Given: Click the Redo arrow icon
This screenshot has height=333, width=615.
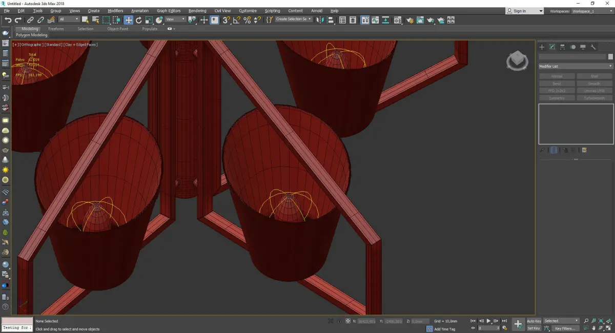Looking at the screenshot, I should [18, 20].
